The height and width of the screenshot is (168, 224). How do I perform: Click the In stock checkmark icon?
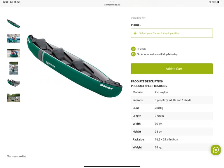point(133,49)
